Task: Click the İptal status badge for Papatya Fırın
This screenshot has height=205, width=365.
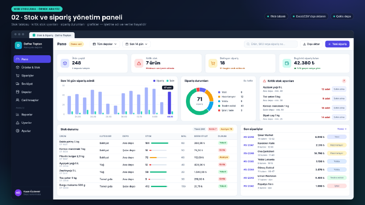Action: click(x=337, y=186)
